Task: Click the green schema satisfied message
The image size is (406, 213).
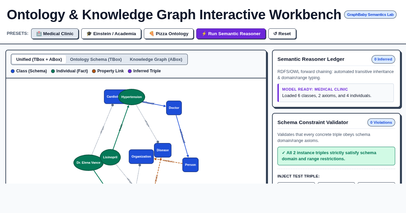Action: (x=336, y=156)
